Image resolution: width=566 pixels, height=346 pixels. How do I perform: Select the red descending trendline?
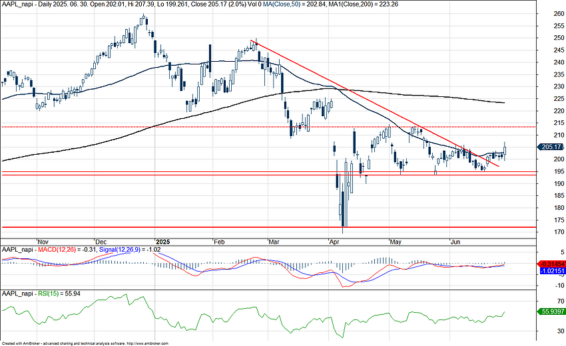pyautogui.click(x=376, y=104)
